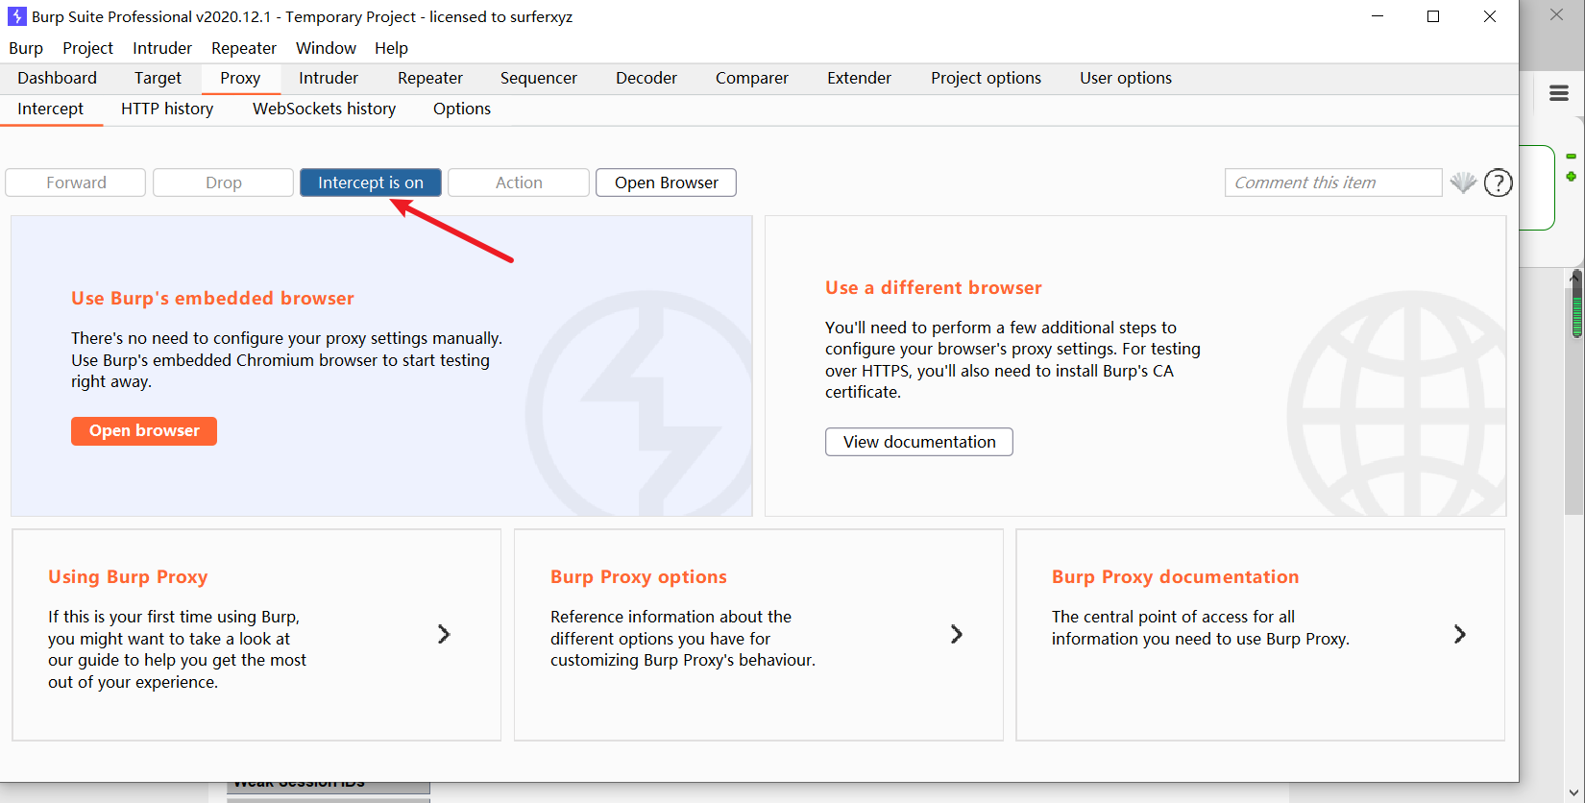Click the green minus icon in background window

point(1571,156)
